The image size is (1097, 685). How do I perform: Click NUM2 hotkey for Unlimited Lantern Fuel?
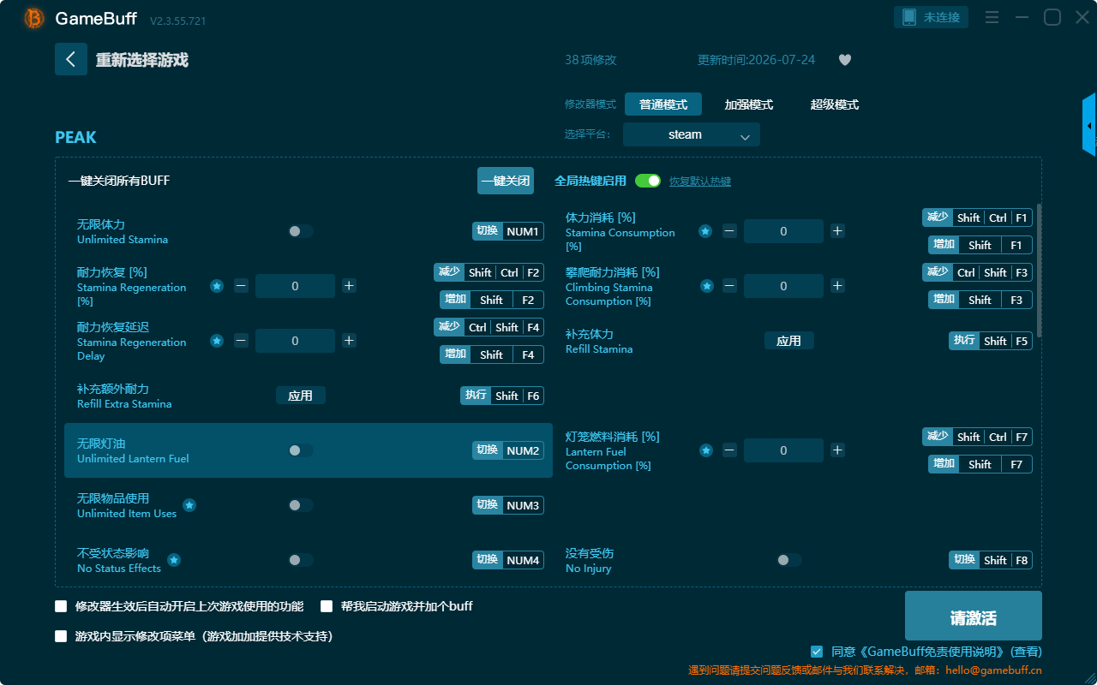508,450
